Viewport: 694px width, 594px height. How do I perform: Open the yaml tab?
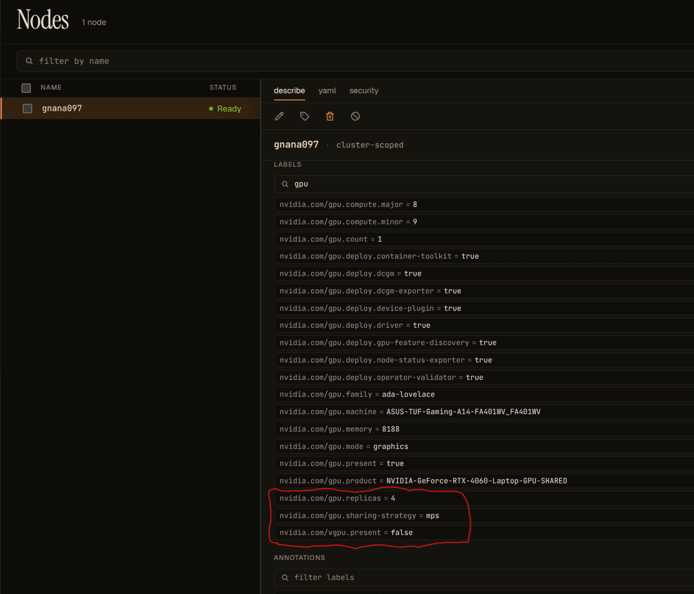click(x=327, y=90)
